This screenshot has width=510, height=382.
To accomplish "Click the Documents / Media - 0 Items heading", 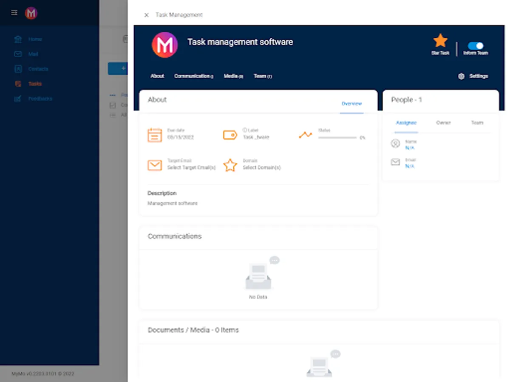I will pyautogui.click(x=193, y=330).
